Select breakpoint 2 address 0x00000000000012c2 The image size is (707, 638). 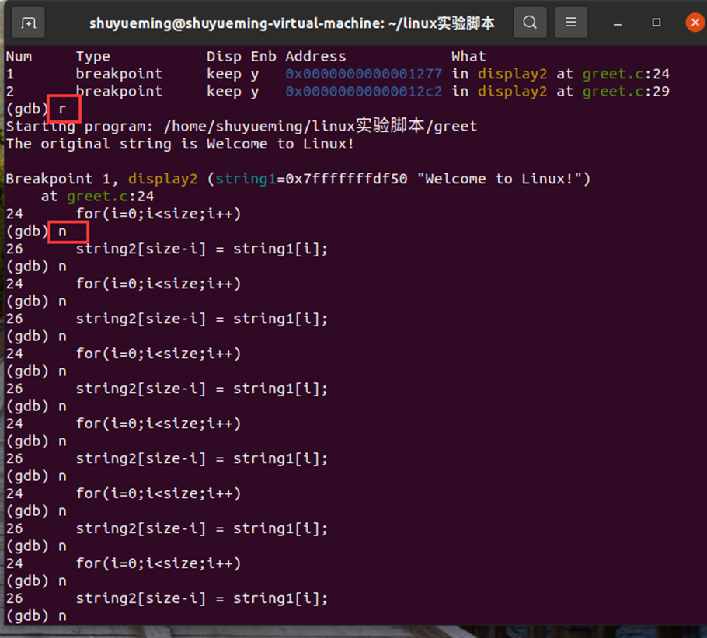tap(364, 91)
